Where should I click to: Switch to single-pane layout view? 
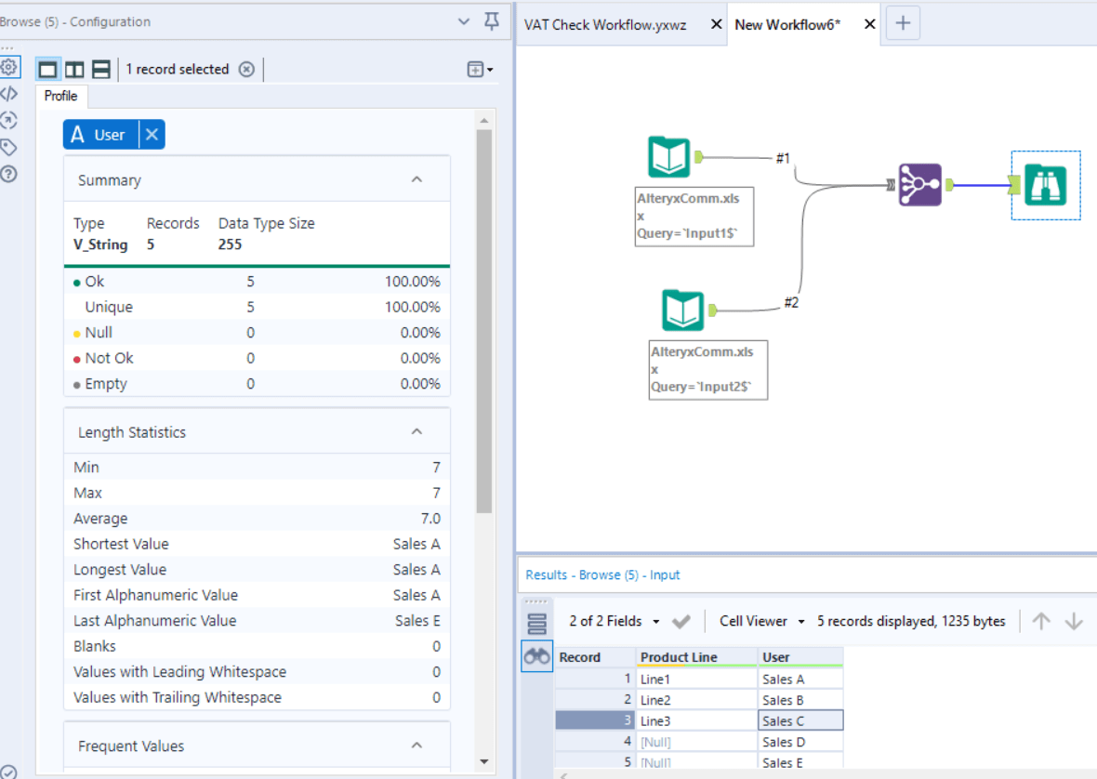tap(48, 69)
